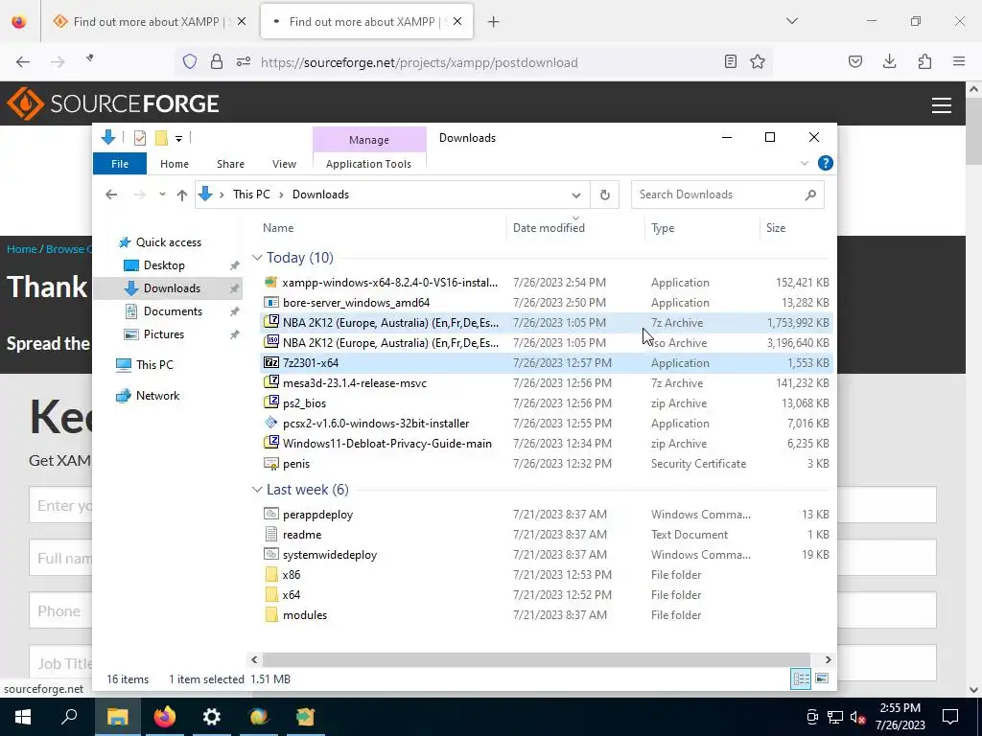Expand the Explorer ribbon chevron

pos(805,163)
